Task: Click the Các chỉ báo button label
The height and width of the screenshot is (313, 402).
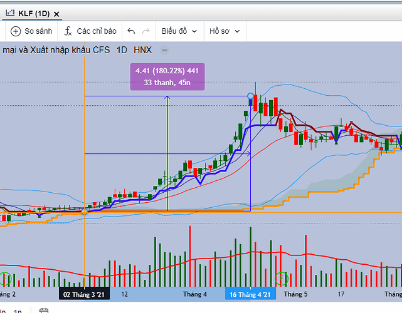Action: 97,31
